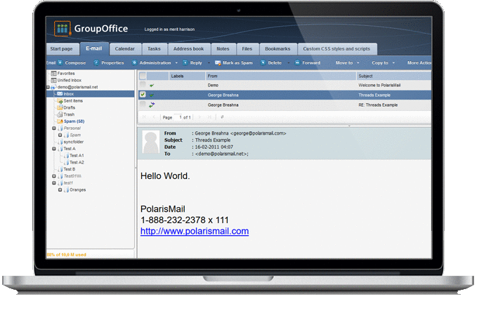The height and width of the screenshot is (320, 477).
Task: Click the Drafts folder icon
Action: [60, 107]
